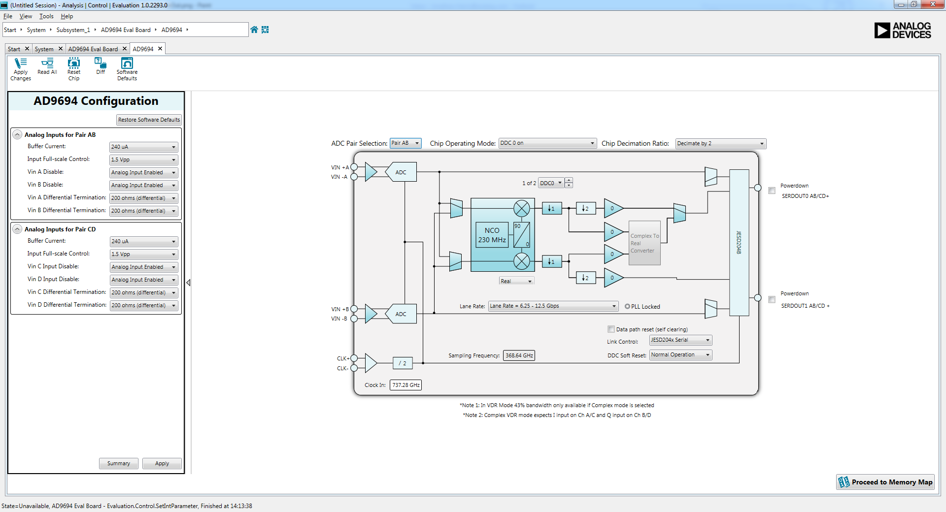Click the Analog Devices logo
The image size is (946, 512).
(902, 30)
